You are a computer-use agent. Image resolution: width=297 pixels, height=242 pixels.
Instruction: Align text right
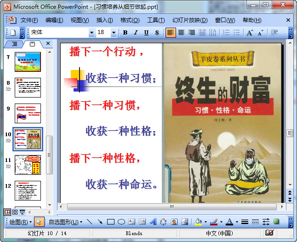click(192, 33)
